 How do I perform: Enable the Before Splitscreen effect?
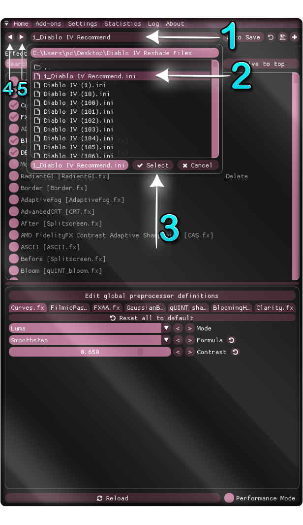[14, 259]
